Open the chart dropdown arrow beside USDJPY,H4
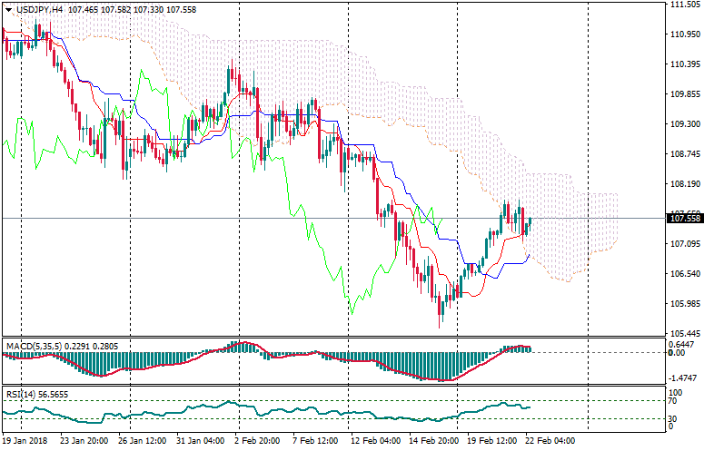Viewport: 704px width, 451px height. 9,8
